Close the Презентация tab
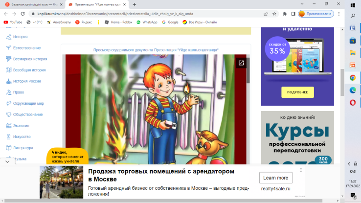Screen dimensions: 361x203 click(124, 4)
